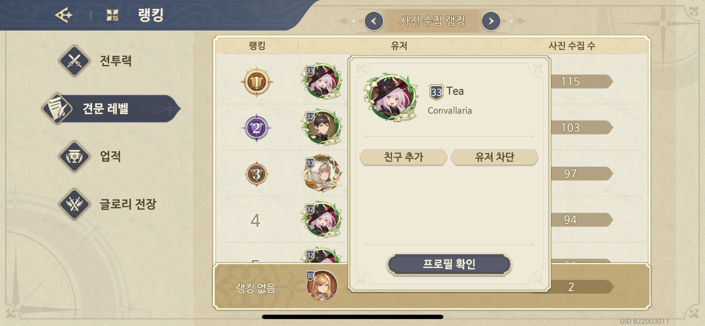Block the user with 유저 차단
Image resolution: width=705 pixels, height=326 pixels.
pyautogui.click(x=495, y=157)
